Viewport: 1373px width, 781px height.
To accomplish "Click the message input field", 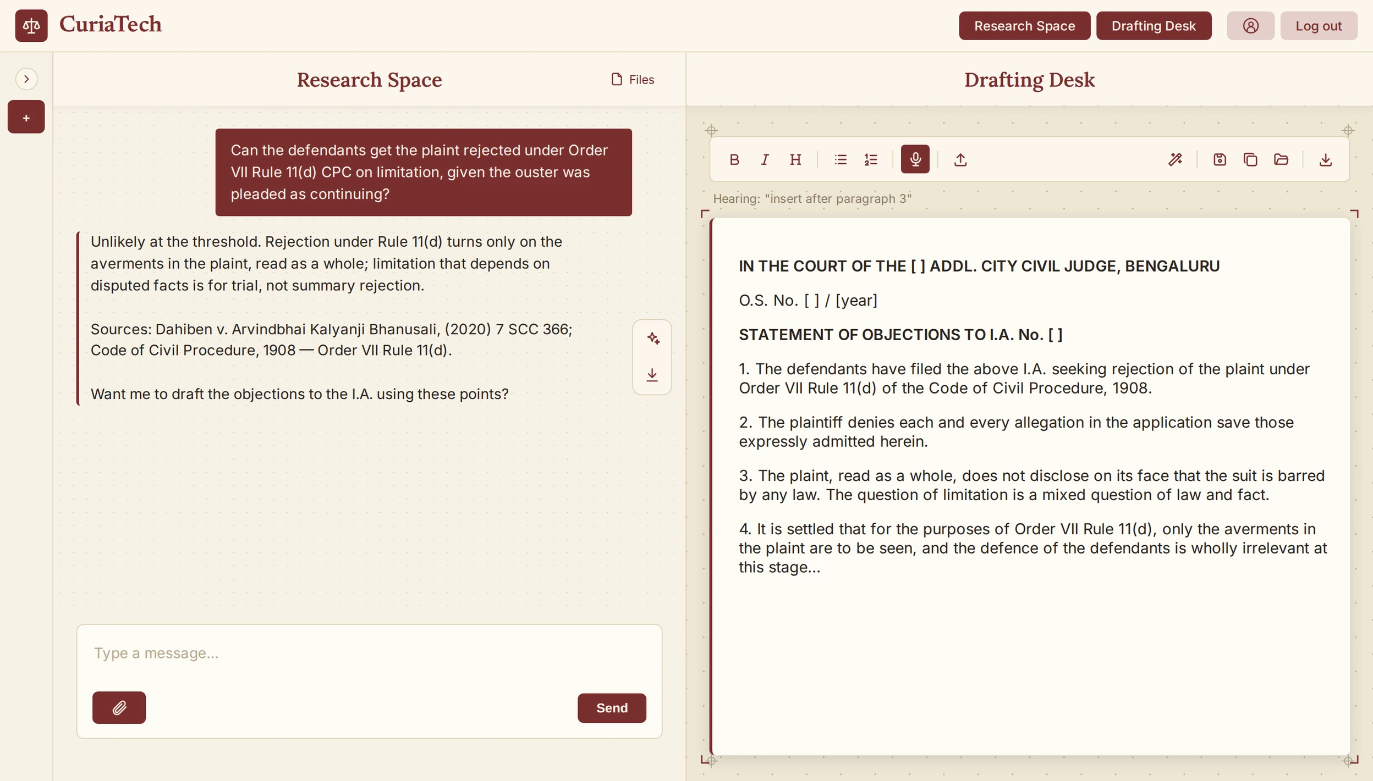I will point(369,653).
